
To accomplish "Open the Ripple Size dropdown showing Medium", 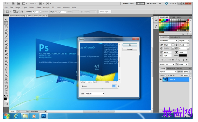I will coord(95,94).
